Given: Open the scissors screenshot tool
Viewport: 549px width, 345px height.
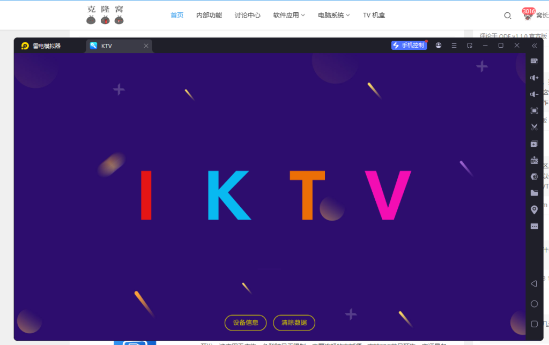Looking at the screenshot, I should (534, 127).
